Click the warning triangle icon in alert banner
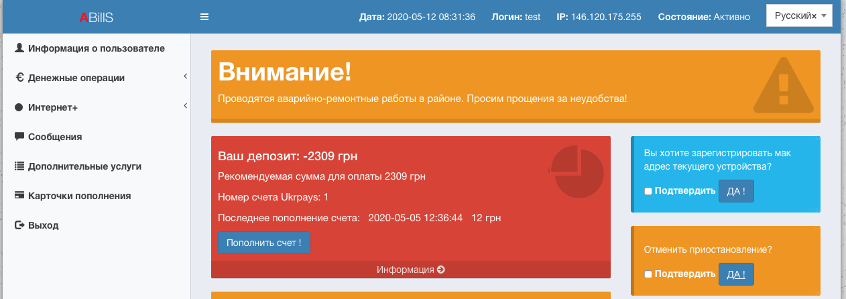The width and height of the screenshot is (846, 299). point(783,86)
